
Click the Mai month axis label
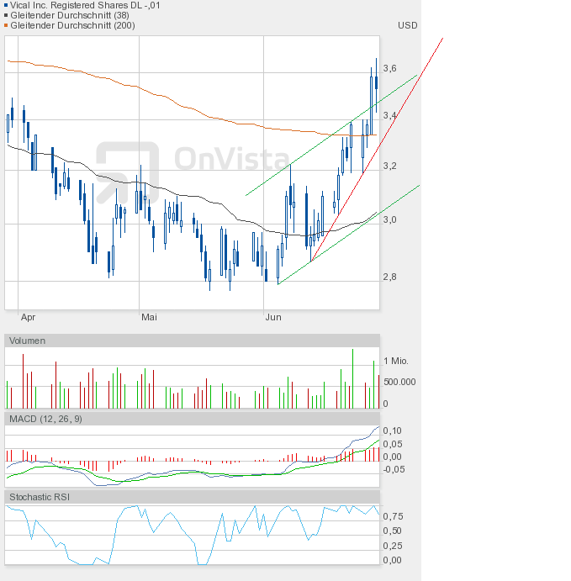pos(150,318)
